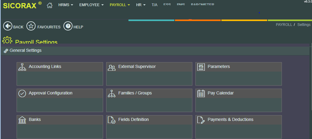Open the T/A menu item
Screen dimensions: 312x139
click(x=155, y=5)
